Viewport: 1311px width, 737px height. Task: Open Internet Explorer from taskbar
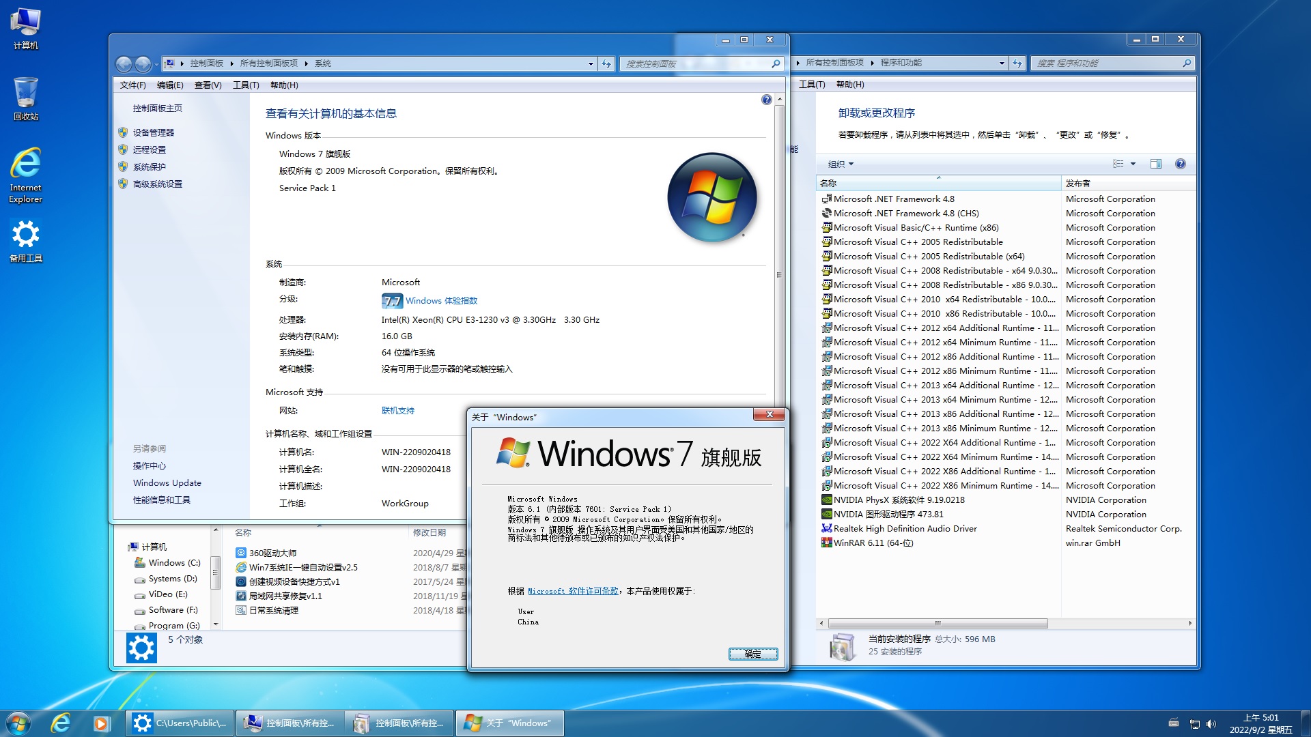[60, 723]
